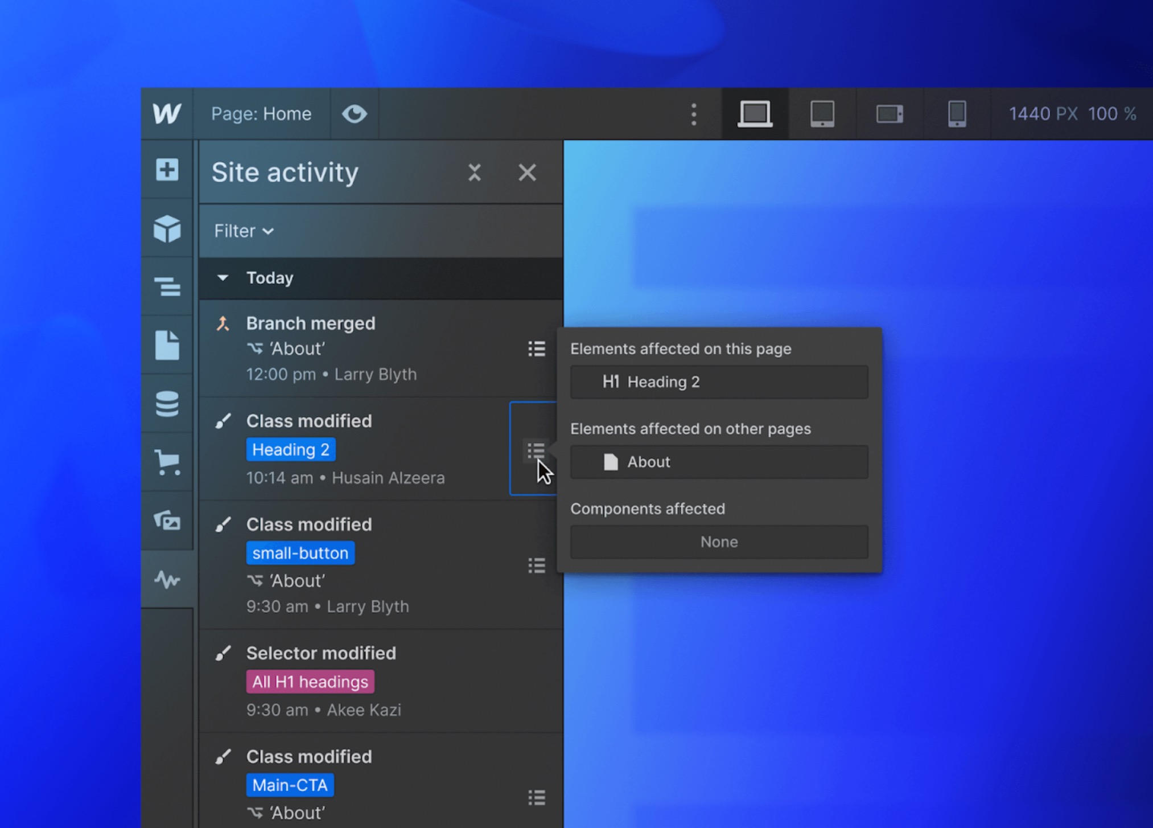Screen dimensions: 1153x828
Task: Switch to desktop breakpoint view
Action: tap(755, 114)
